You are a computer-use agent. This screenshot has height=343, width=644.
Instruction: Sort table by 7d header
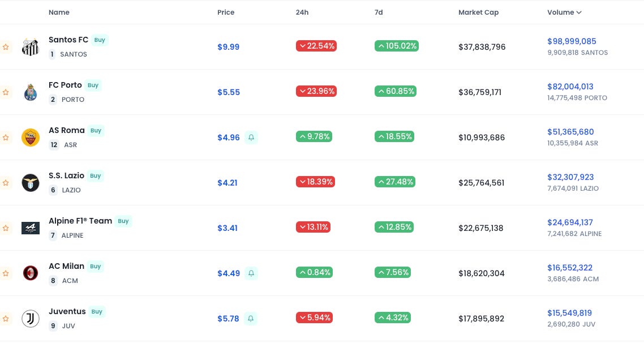pyautogui.click(x=379, y=12)
